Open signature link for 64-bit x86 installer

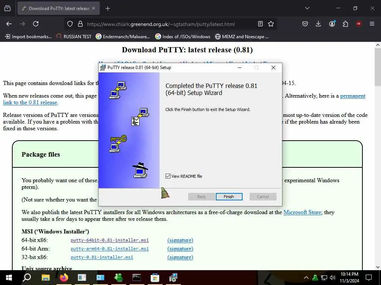pos(180,240)
